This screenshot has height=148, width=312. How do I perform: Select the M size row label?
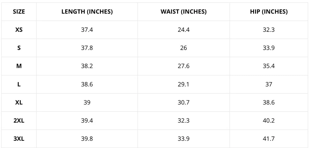[19, 66]
